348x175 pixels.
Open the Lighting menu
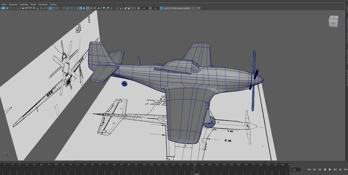coord(24,5)
